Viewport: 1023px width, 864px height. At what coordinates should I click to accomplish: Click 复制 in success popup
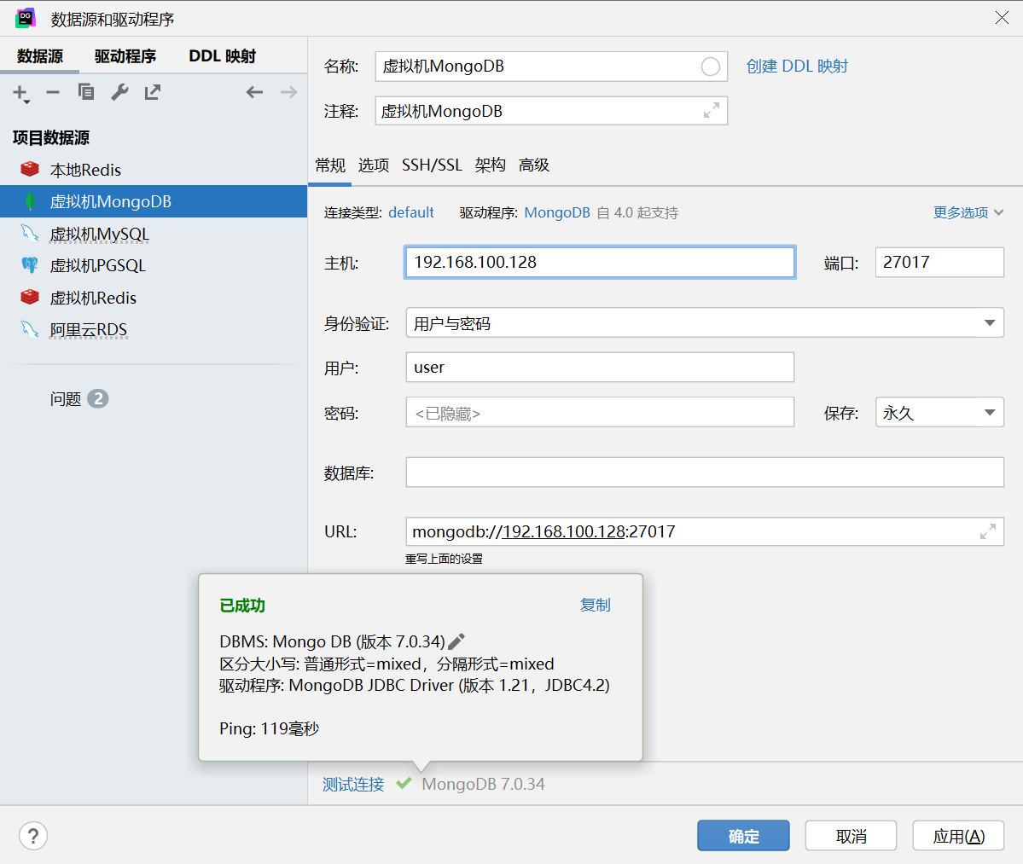tap(595, 605)
